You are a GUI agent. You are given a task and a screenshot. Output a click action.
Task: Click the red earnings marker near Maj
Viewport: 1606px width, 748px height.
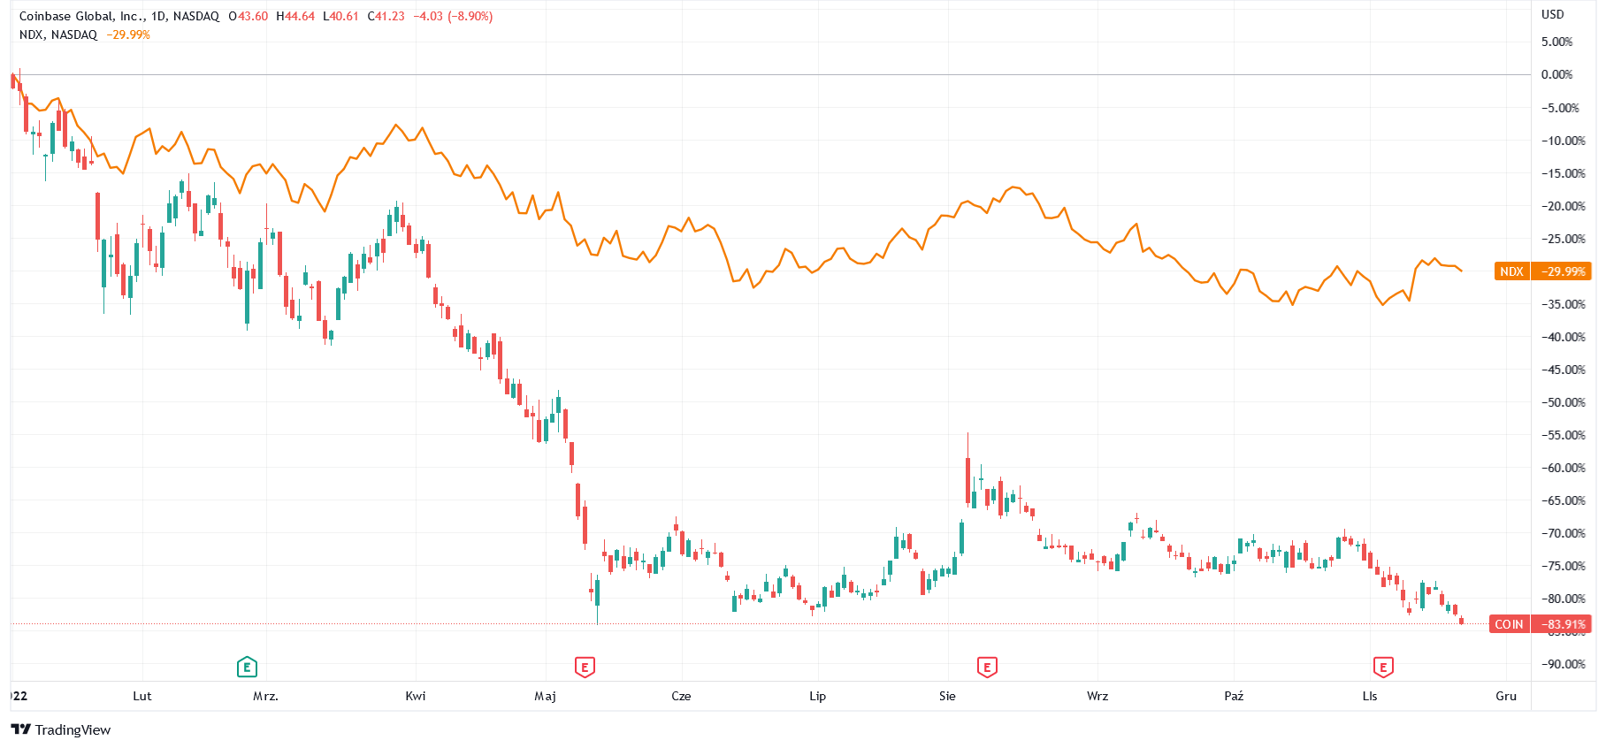click(585, 668)
